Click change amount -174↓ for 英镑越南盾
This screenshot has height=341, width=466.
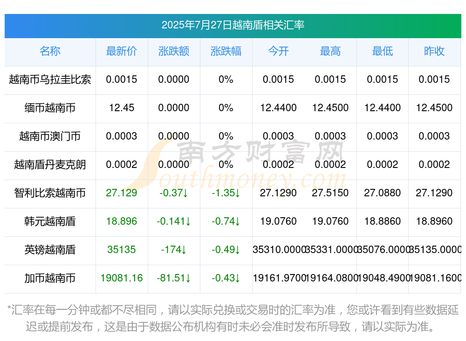(173, 250)
